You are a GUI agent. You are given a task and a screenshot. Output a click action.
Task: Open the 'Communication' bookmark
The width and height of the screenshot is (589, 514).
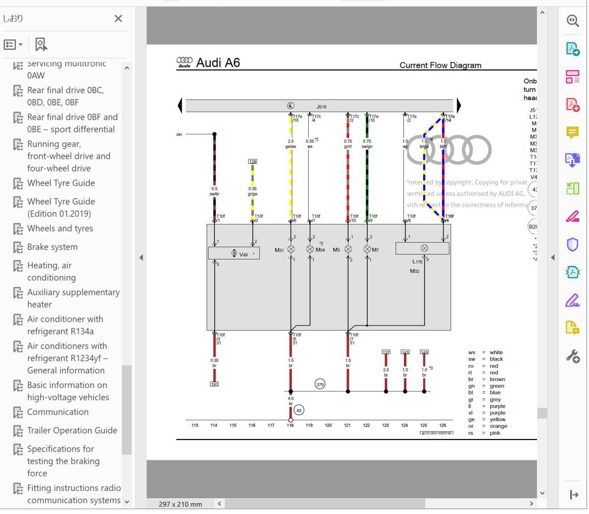(x=58, y=412)
